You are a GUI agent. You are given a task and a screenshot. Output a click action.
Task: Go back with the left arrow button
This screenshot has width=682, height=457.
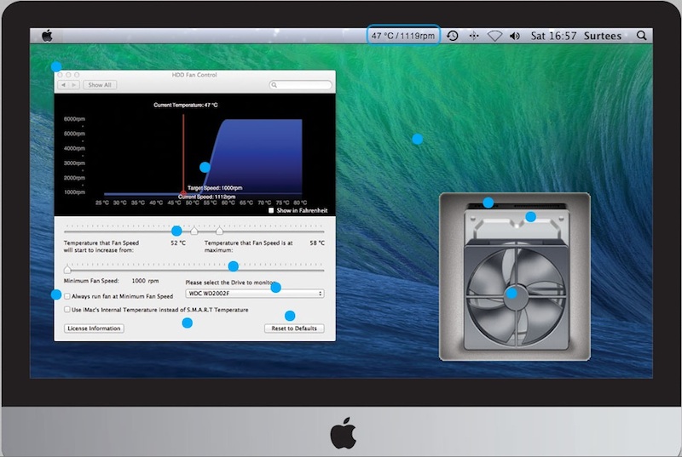click(x=65, y=85)
